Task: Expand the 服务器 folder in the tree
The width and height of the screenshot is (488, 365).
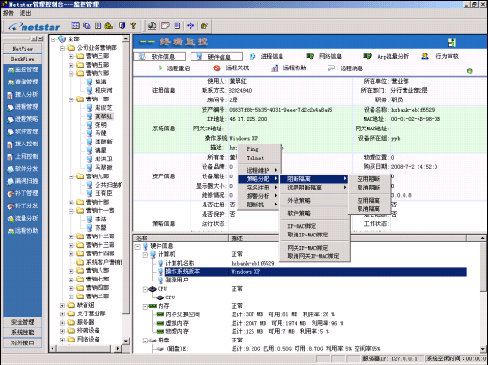Action: tap(63, 322)
